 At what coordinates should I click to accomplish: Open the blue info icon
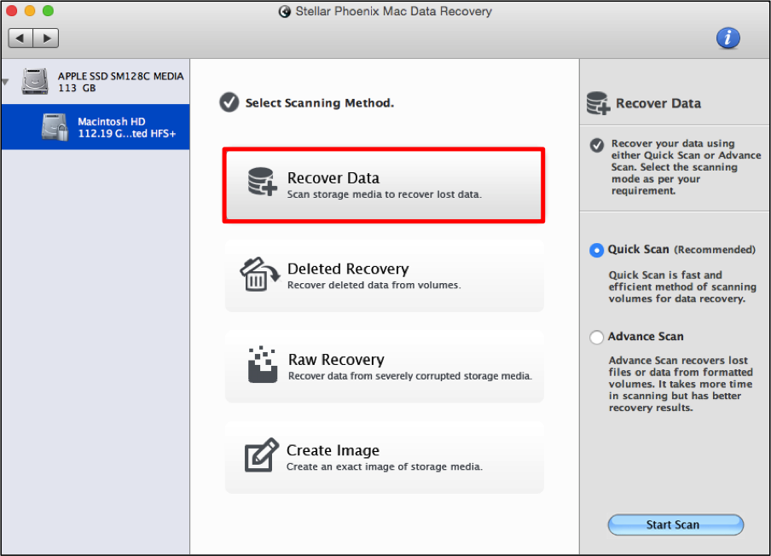click(728, 38)
